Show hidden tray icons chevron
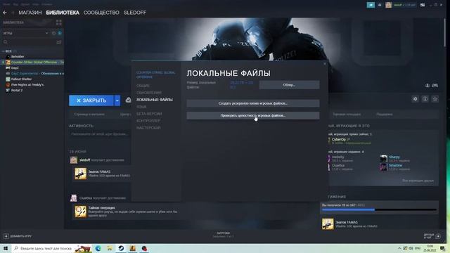Image resolution: width=450 pixels, height=253 pixels. tap(399, 248)
